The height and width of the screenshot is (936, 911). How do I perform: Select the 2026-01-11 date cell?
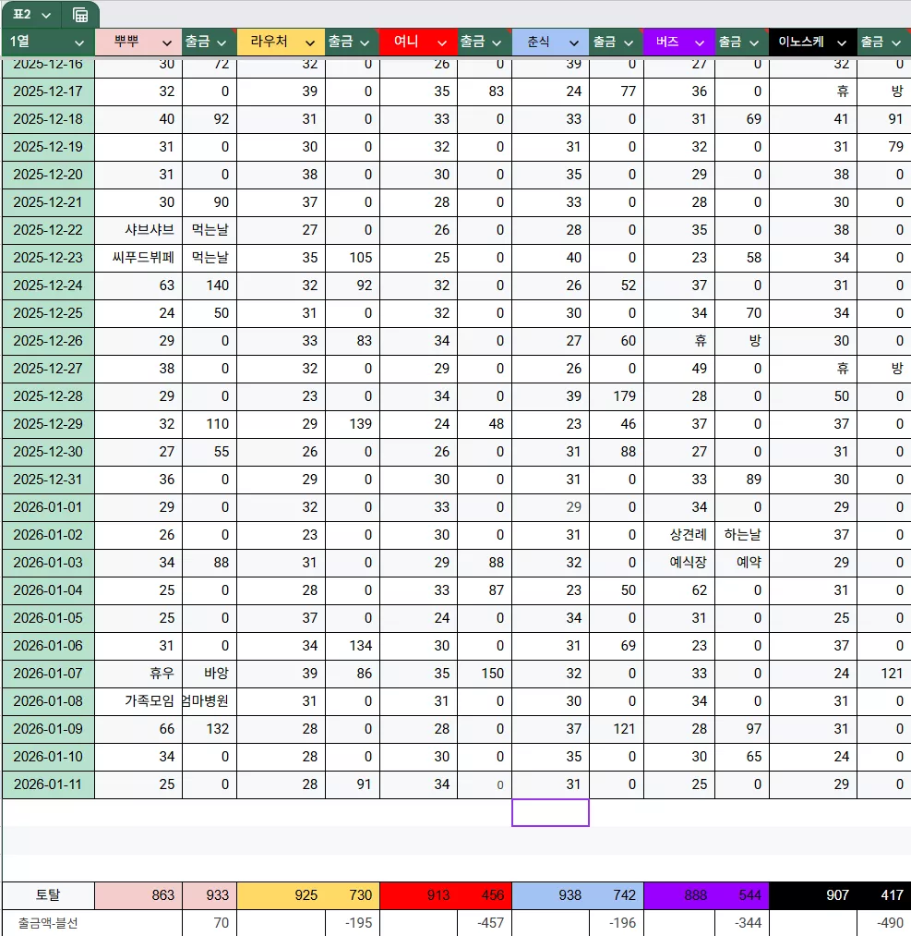[48, 784]
